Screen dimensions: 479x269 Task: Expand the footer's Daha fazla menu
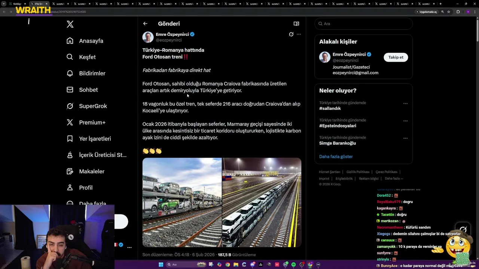[x=394, y=179]
